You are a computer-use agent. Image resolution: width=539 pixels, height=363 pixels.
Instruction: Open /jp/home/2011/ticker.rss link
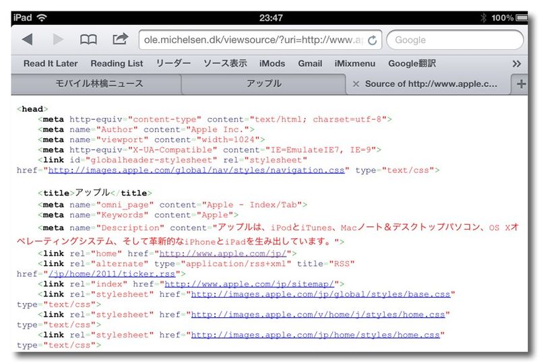pos(112,274)
